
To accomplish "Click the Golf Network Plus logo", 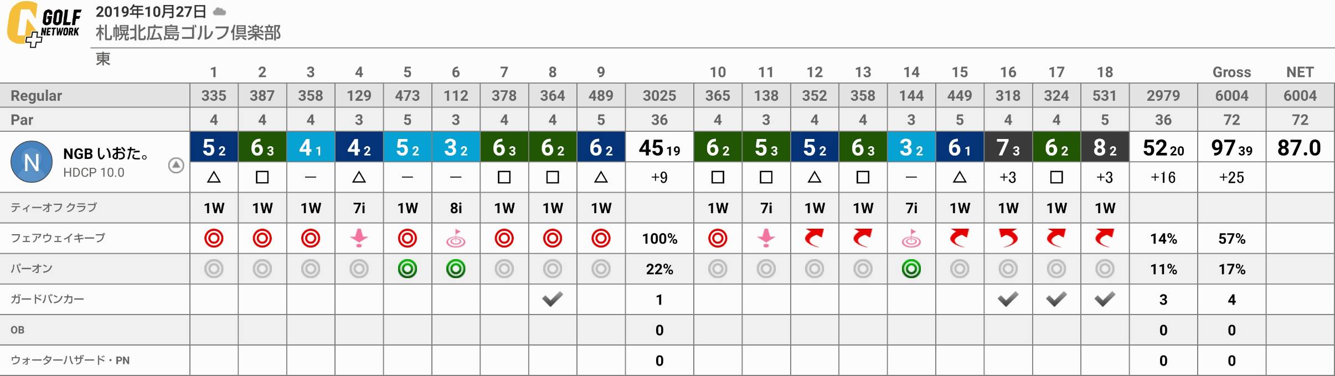I will [44, 24].
